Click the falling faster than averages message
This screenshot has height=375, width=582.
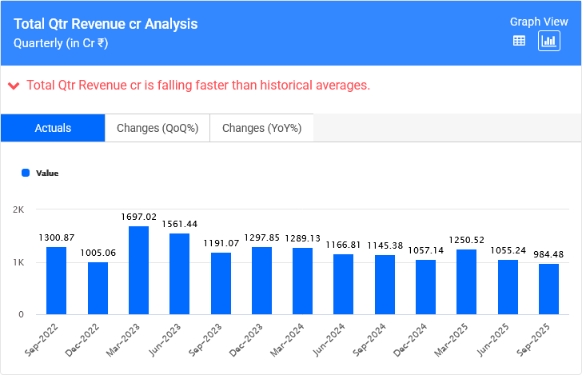pos(198,86)
